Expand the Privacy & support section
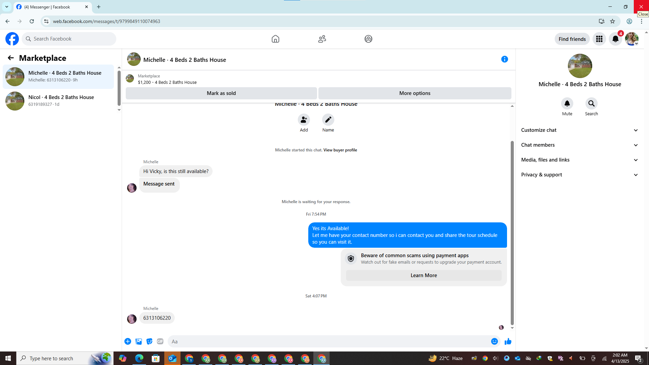 pyautogui.click(x=580, y=175)
